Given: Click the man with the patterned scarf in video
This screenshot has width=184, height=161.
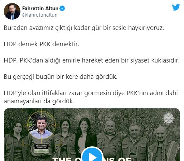Looking at the screenshot, I should pyautogui.click(x=164, y=144).
